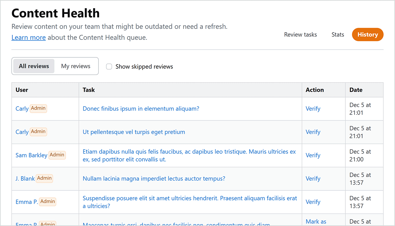Click Verify in Sam Barkley's row

[x=313, y=155]
